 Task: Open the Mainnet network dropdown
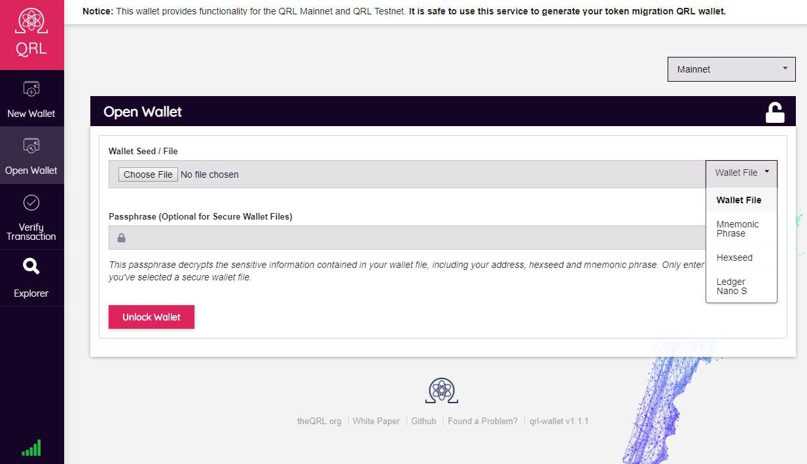click(x=731, y=69)
